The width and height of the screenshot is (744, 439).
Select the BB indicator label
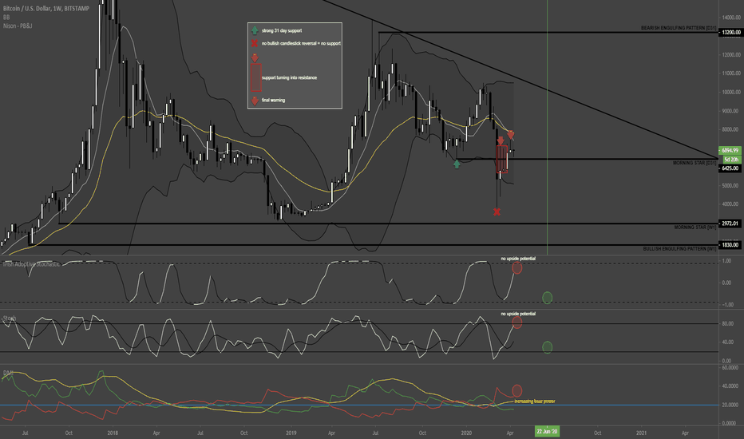tap(6, 17)
